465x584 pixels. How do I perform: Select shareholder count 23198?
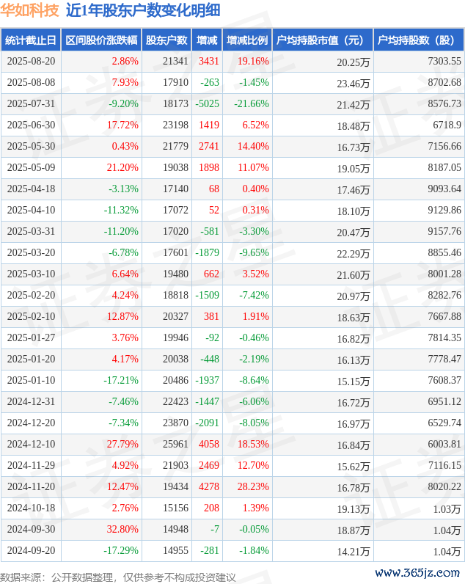[x=175, y=125]
